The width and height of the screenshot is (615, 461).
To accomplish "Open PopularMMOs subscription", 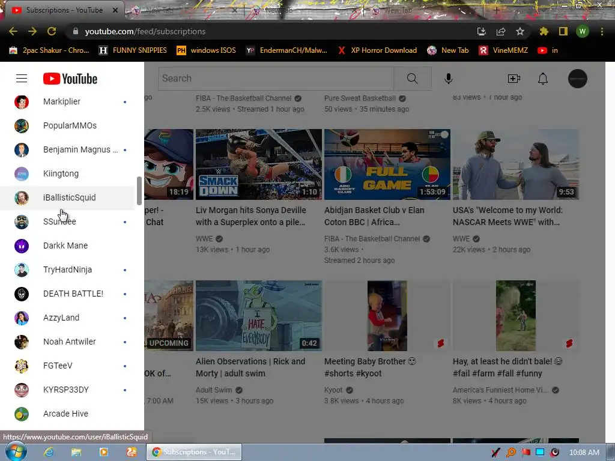I will (67, 125).
